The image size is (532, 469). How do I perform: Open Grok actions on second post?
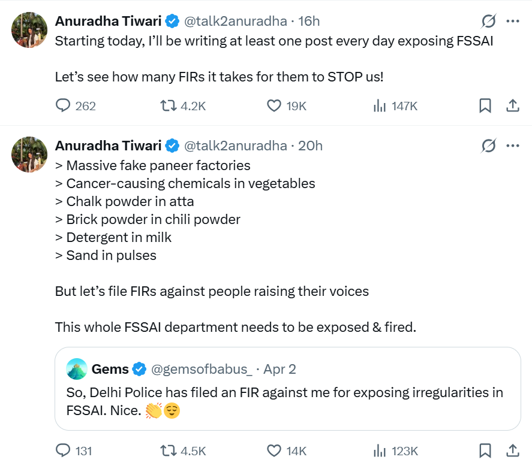click(489, 146)
